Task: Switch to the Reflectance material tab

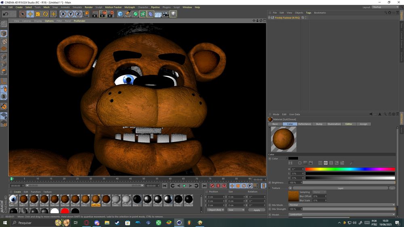Action: click(x=304, y=124)
